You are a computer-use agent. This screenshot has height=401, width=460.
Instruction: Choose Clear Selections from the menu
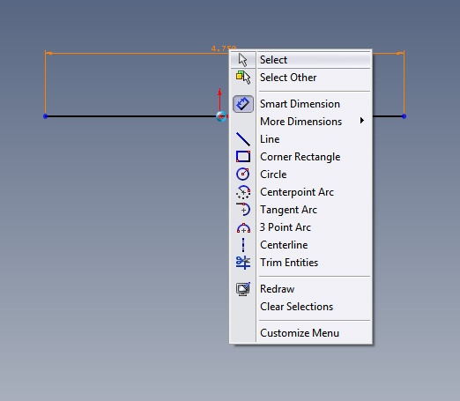[296, 307]
